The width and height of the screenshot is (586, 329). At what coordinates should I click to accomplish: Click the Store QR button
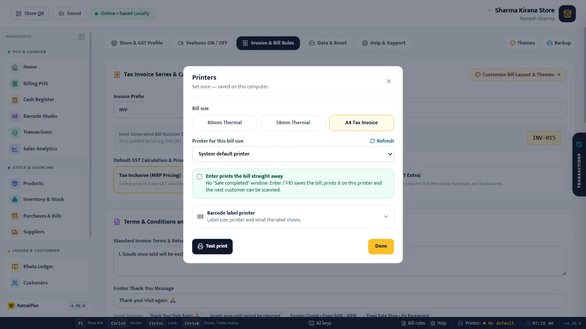tap(30, 14)
